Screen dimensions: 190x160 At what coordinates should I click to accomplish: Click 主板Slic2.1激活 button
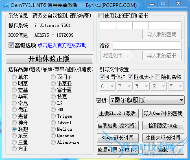point(118,113)
